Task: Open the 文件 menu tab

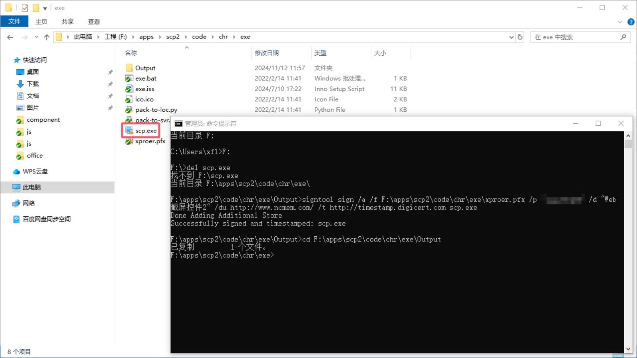Action: 14,21
